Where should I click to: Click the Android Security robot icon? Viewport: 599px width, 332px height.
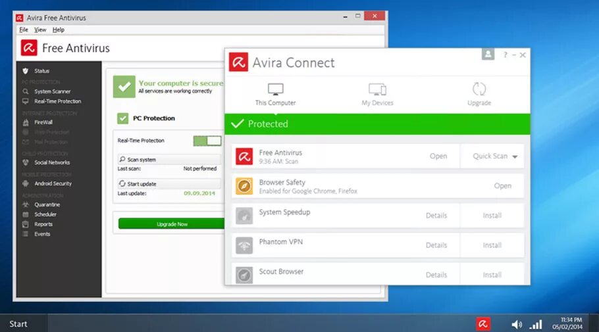click(26, 183)
